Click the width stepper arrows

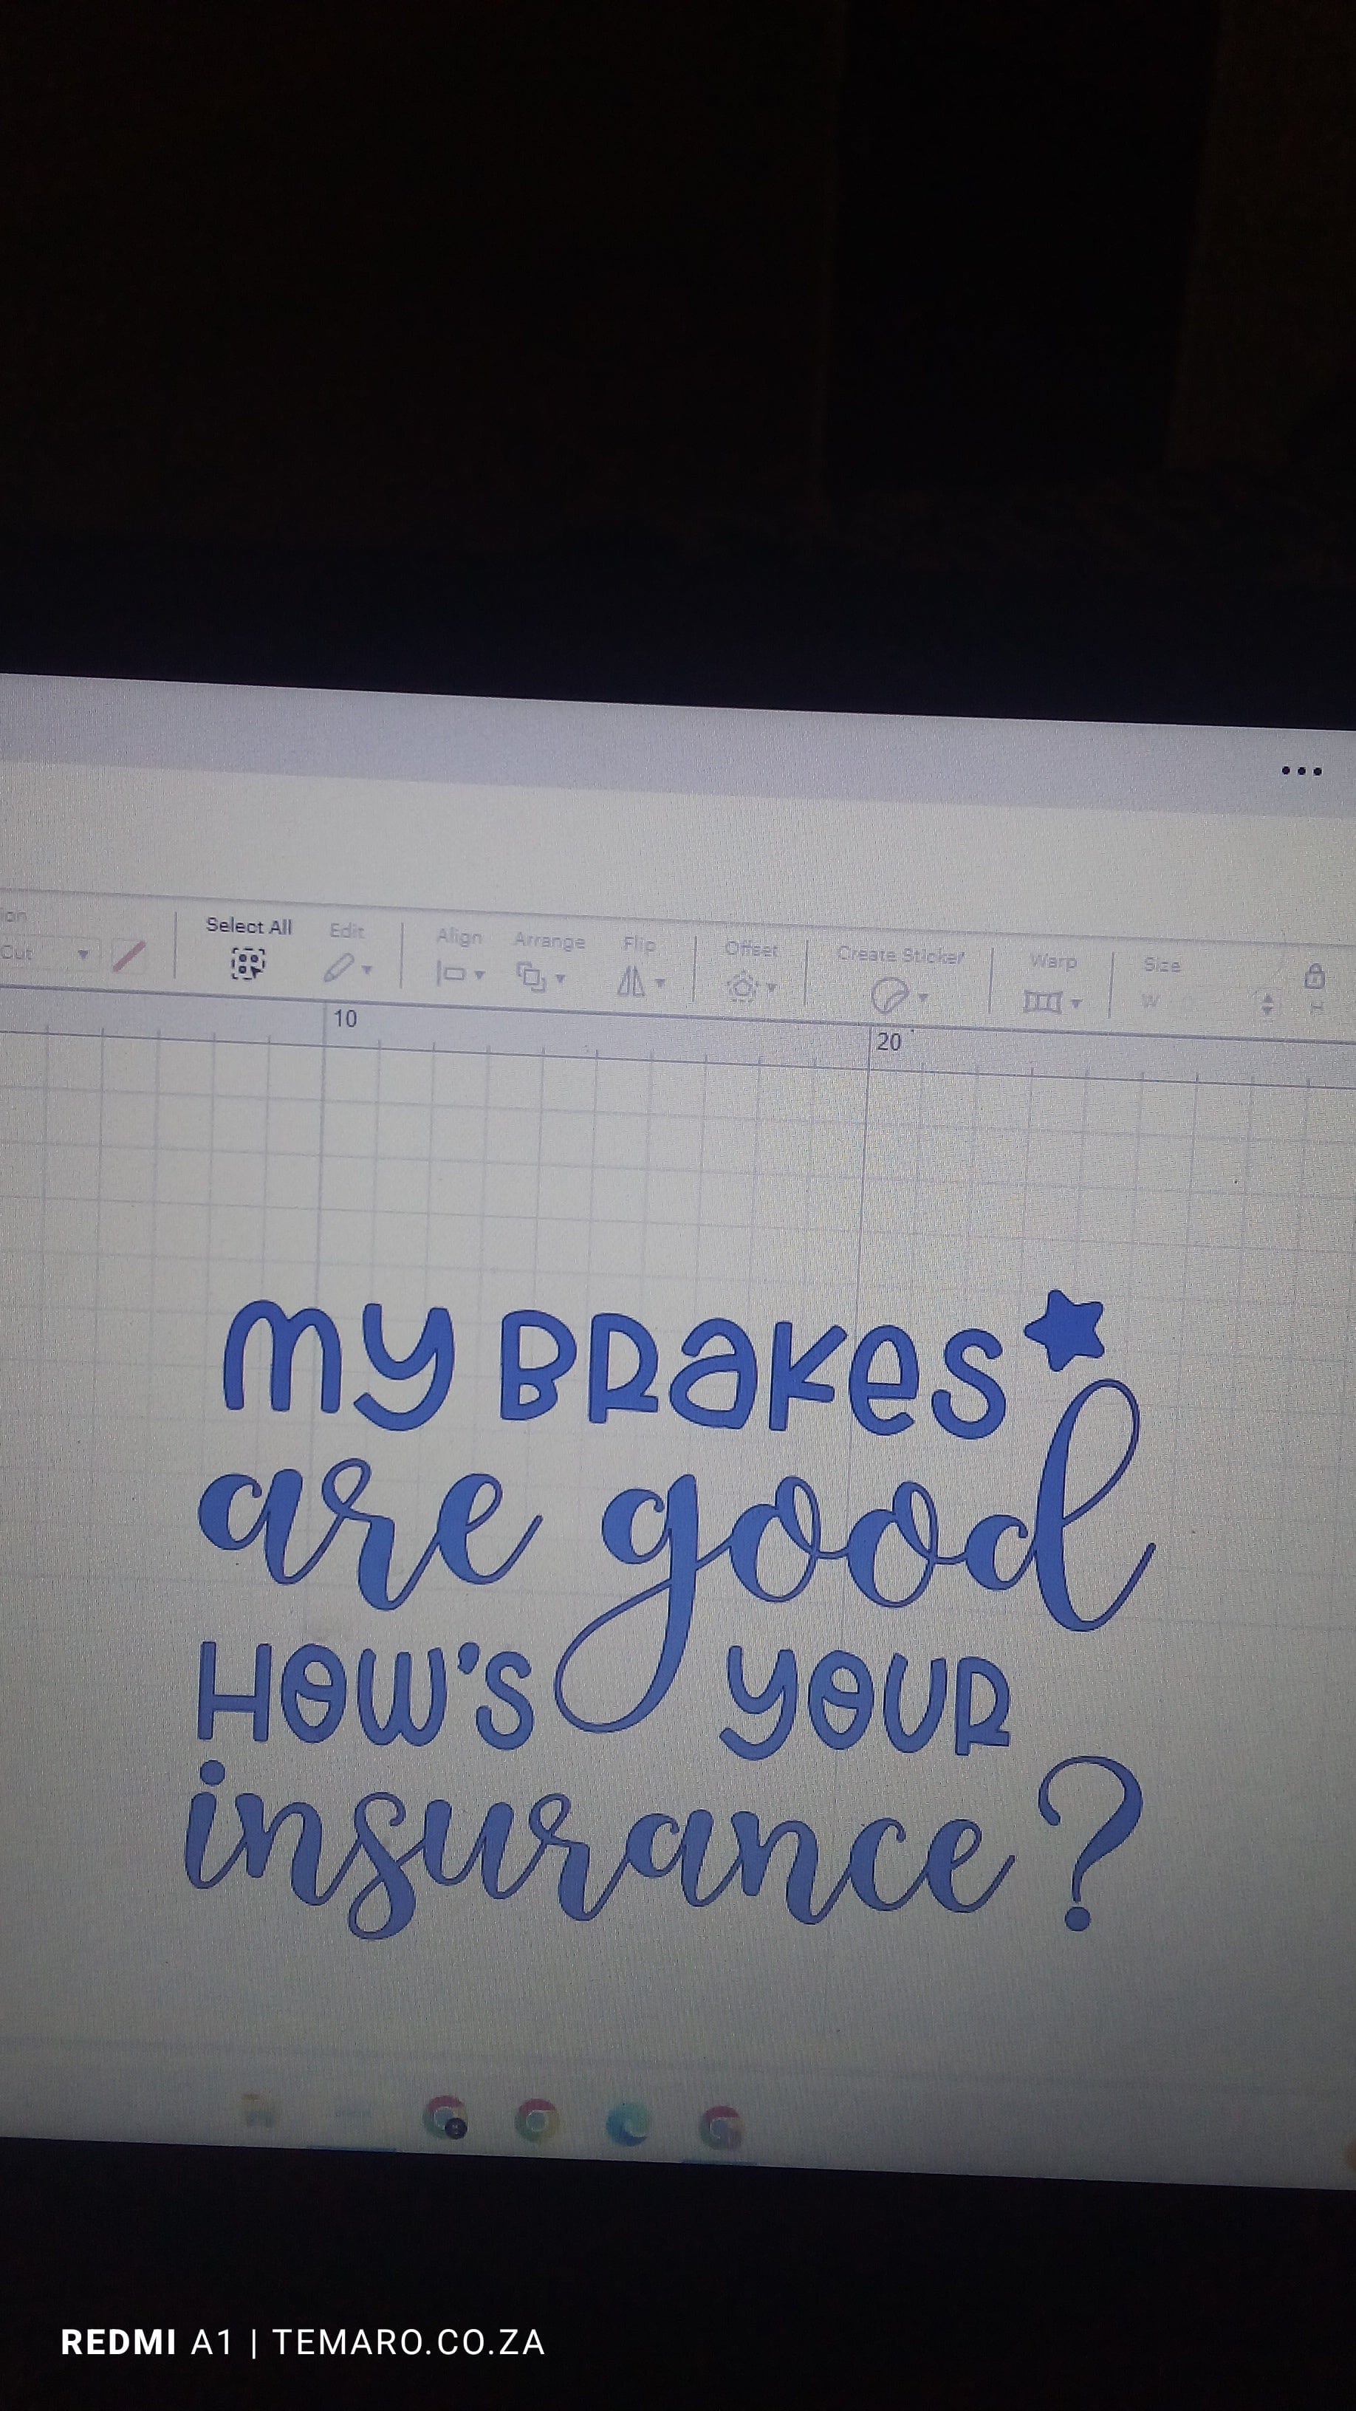1267,1005
